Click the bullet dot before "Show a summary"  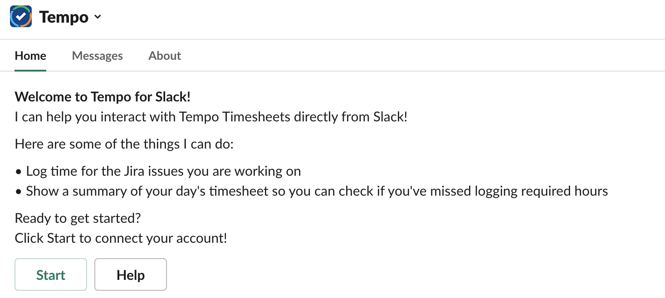click(19, 192)
